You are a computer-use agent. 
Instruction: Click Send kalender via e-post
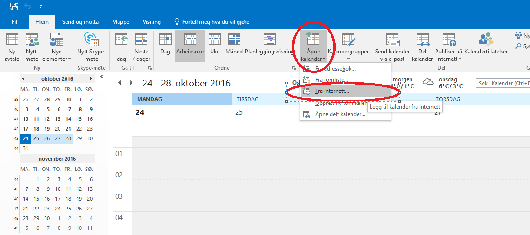tap(392, 48)
